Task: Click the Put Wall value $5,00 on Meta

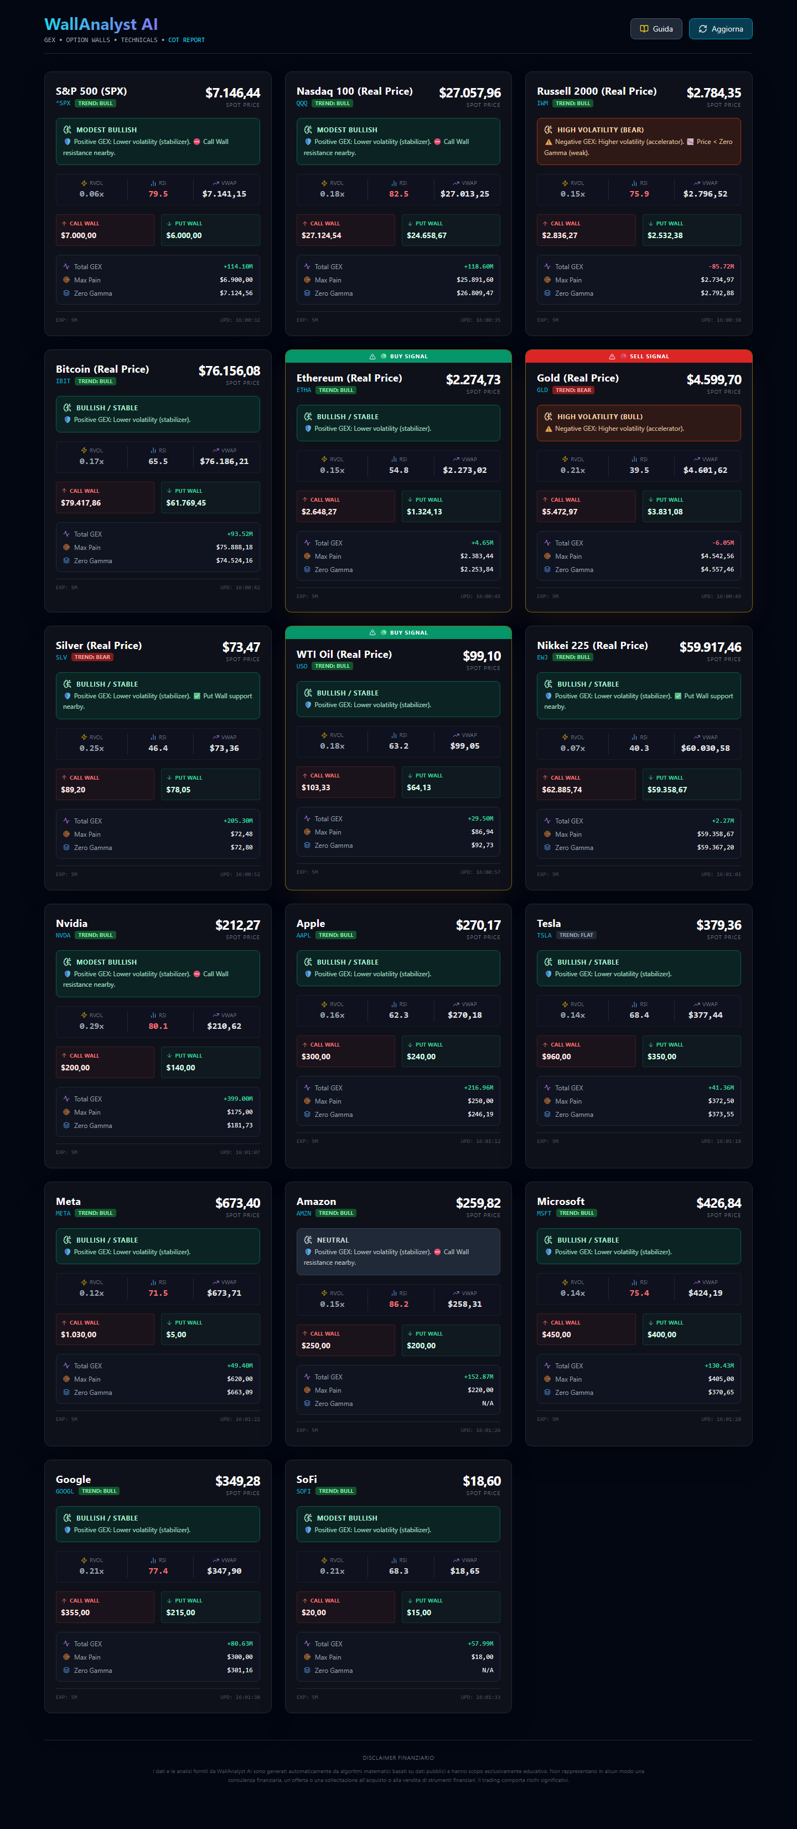Action: 176,1335
